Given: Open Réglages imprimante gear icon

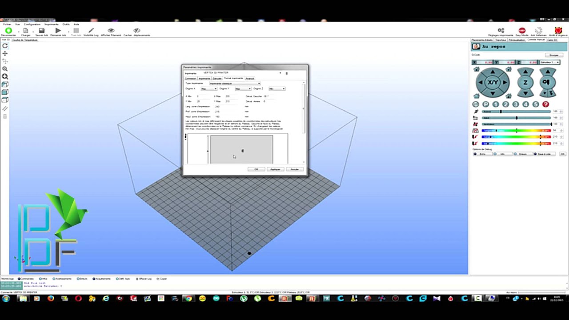Looking at the screenshot, I should click(501, 30).
